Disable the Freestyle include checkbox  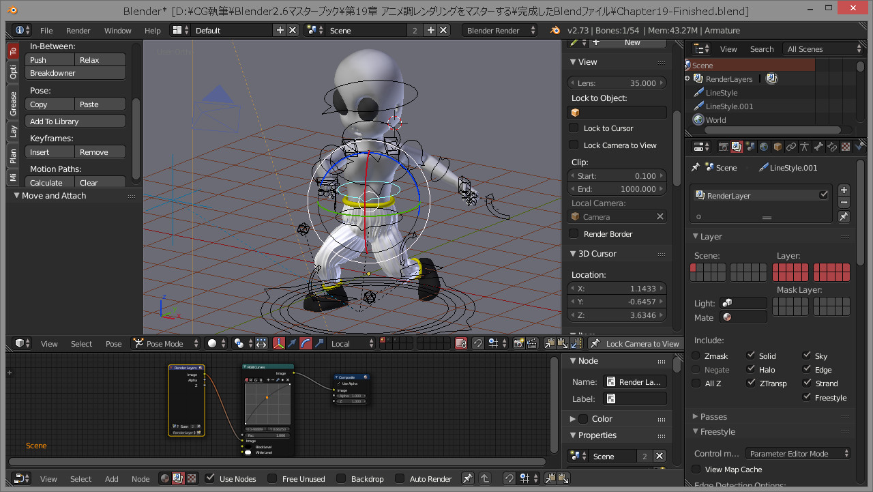(807, 398)
